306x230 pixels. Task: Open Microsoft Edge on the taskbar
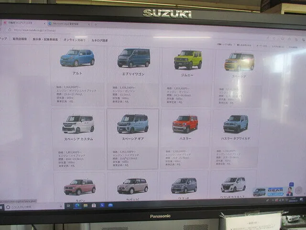coord(77,206)
